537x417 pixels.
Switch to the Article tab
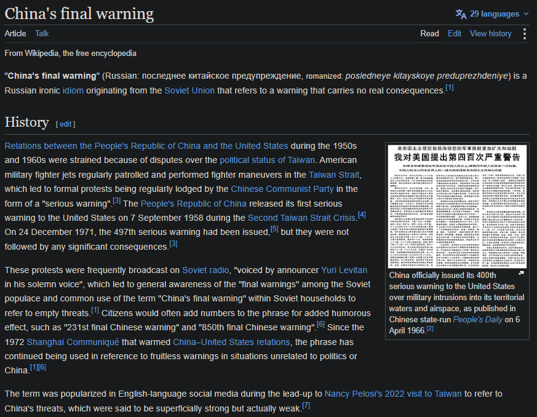click(x=15, y=34)
